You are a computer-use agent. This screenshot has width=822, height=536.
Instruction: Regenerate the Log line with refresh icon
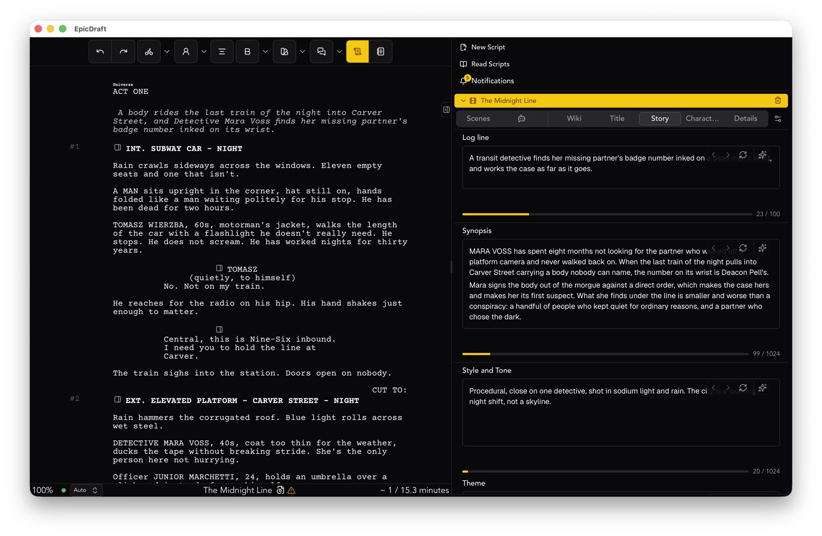click(743, 155)
